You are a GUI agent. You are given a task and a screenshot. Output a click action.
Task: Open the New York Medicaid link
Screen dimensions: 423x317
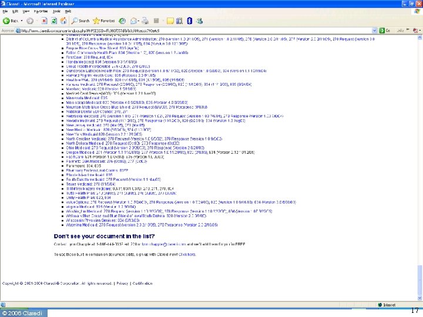click(104, 134)
